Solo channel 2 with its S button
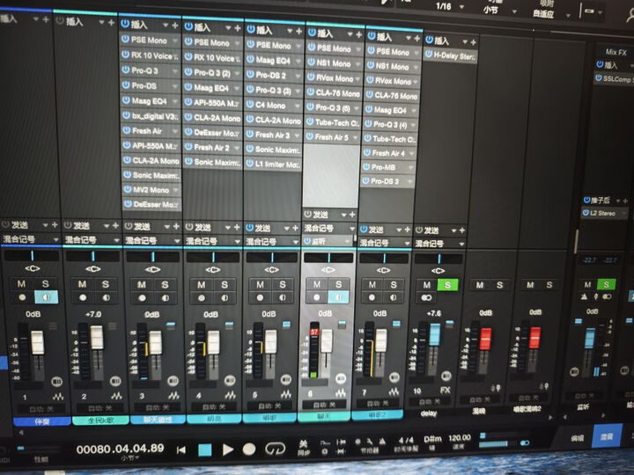Viewport: 634px width, 475px height. pos(106,284)
